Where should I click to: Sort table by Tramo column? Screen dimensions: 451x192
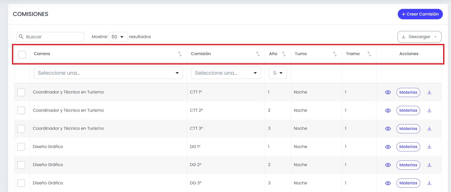point(369,54)
